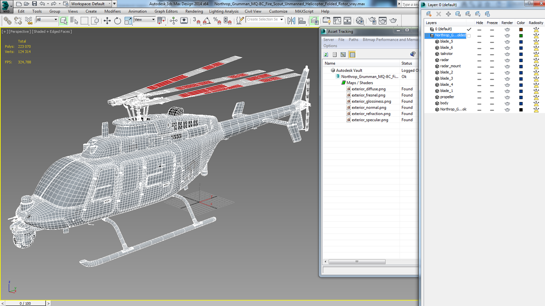
Task: Click the Refresh icon in Asset Tracking
Action: pyautogui.click(x=326, y=55)
